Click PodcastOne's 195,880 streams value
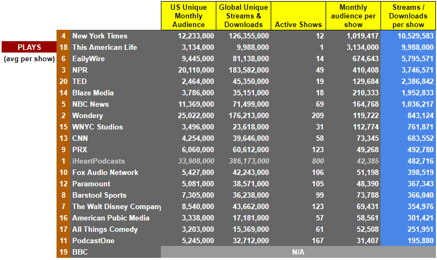Image resolution: width=437 pixels, height=260 pixels. coord(421,240)
